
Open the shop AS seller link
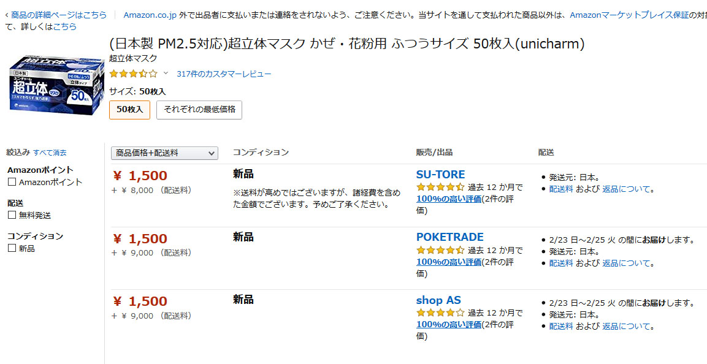coord(438,300)
